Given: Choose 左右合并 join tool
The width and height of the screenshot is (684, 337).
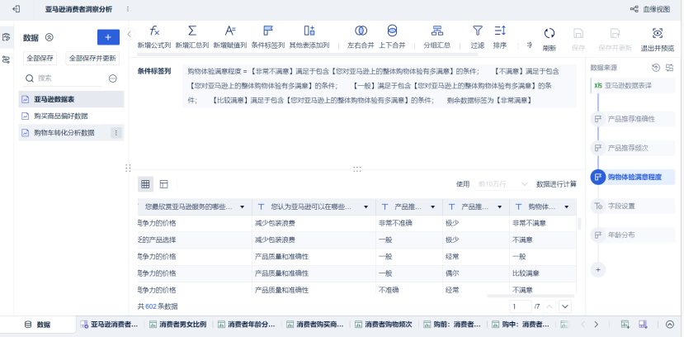Looking at the screenshot, I should [x=361, y=37].
